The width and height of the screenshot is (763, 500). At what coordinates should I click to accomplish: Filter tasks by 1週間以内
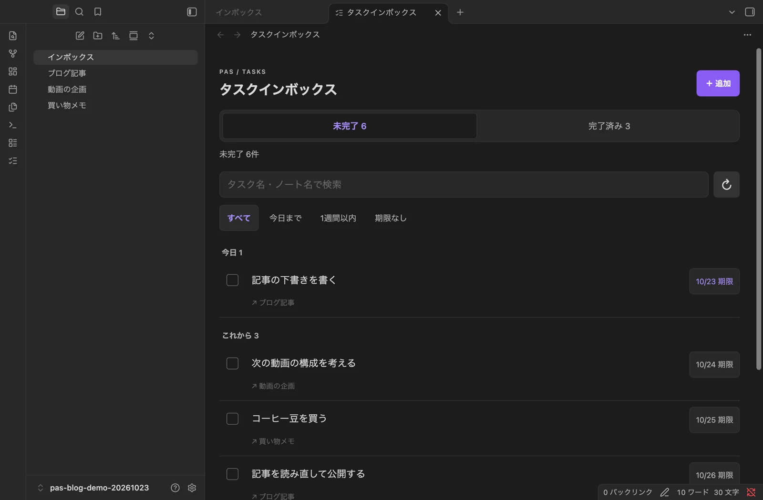click(338, 218)
